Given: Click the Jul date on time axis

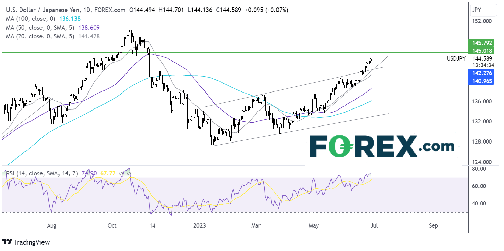Looking at the screenshot, I should [374, 225].
